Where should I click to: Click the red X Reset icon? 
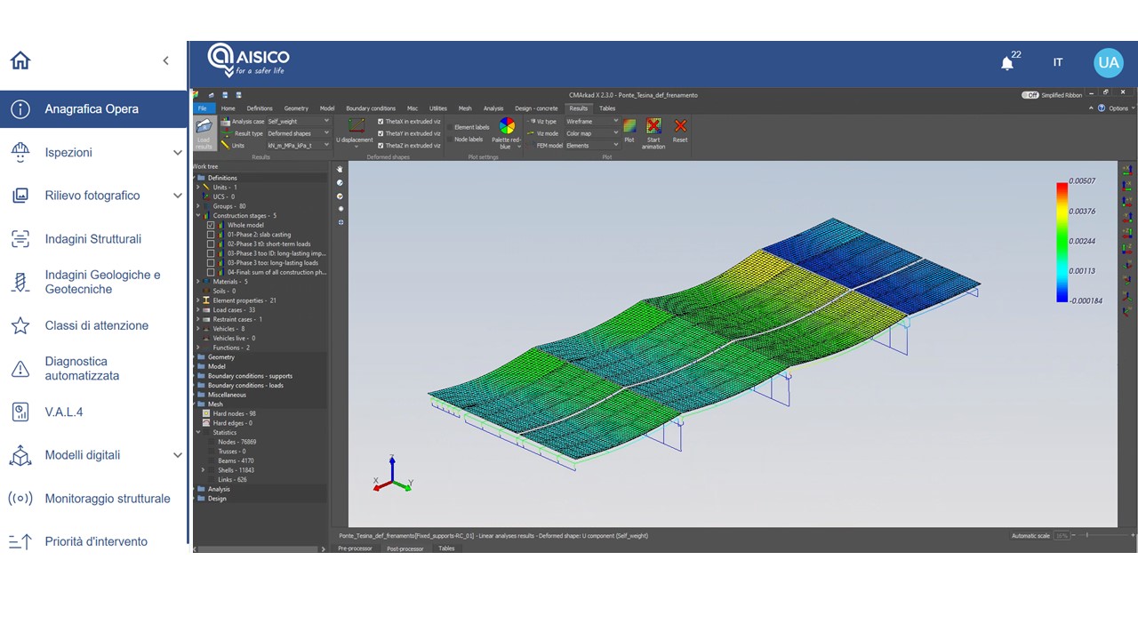(680, 131)
